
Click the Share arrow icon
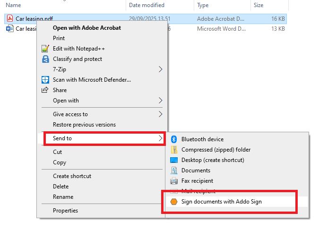(45, 90)
